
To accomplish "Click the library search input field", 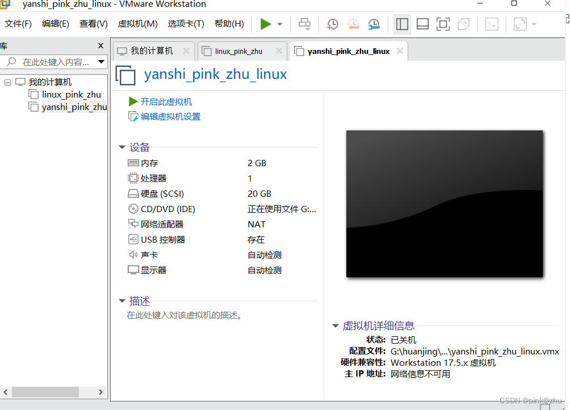I will [55, 62].
